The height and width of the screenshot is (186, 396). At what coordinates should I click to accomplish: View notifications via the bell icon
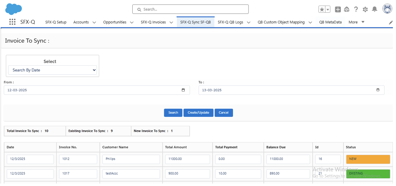tap(375, 10)
